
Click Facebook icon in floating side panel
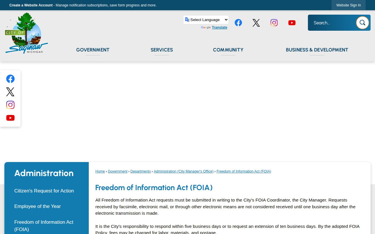pyautogui.click(x=10, y=79)
